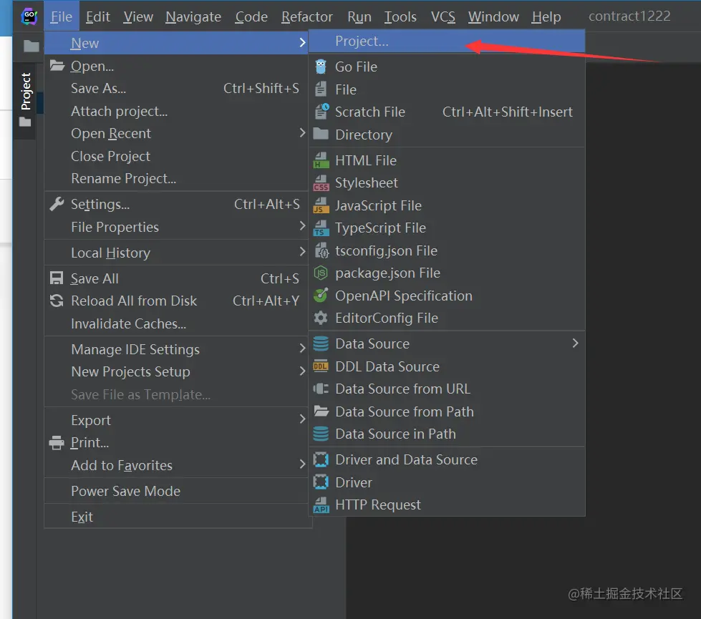The image size is (701, 619).
Task: Open the Help menu
Action: click(546, 16)
